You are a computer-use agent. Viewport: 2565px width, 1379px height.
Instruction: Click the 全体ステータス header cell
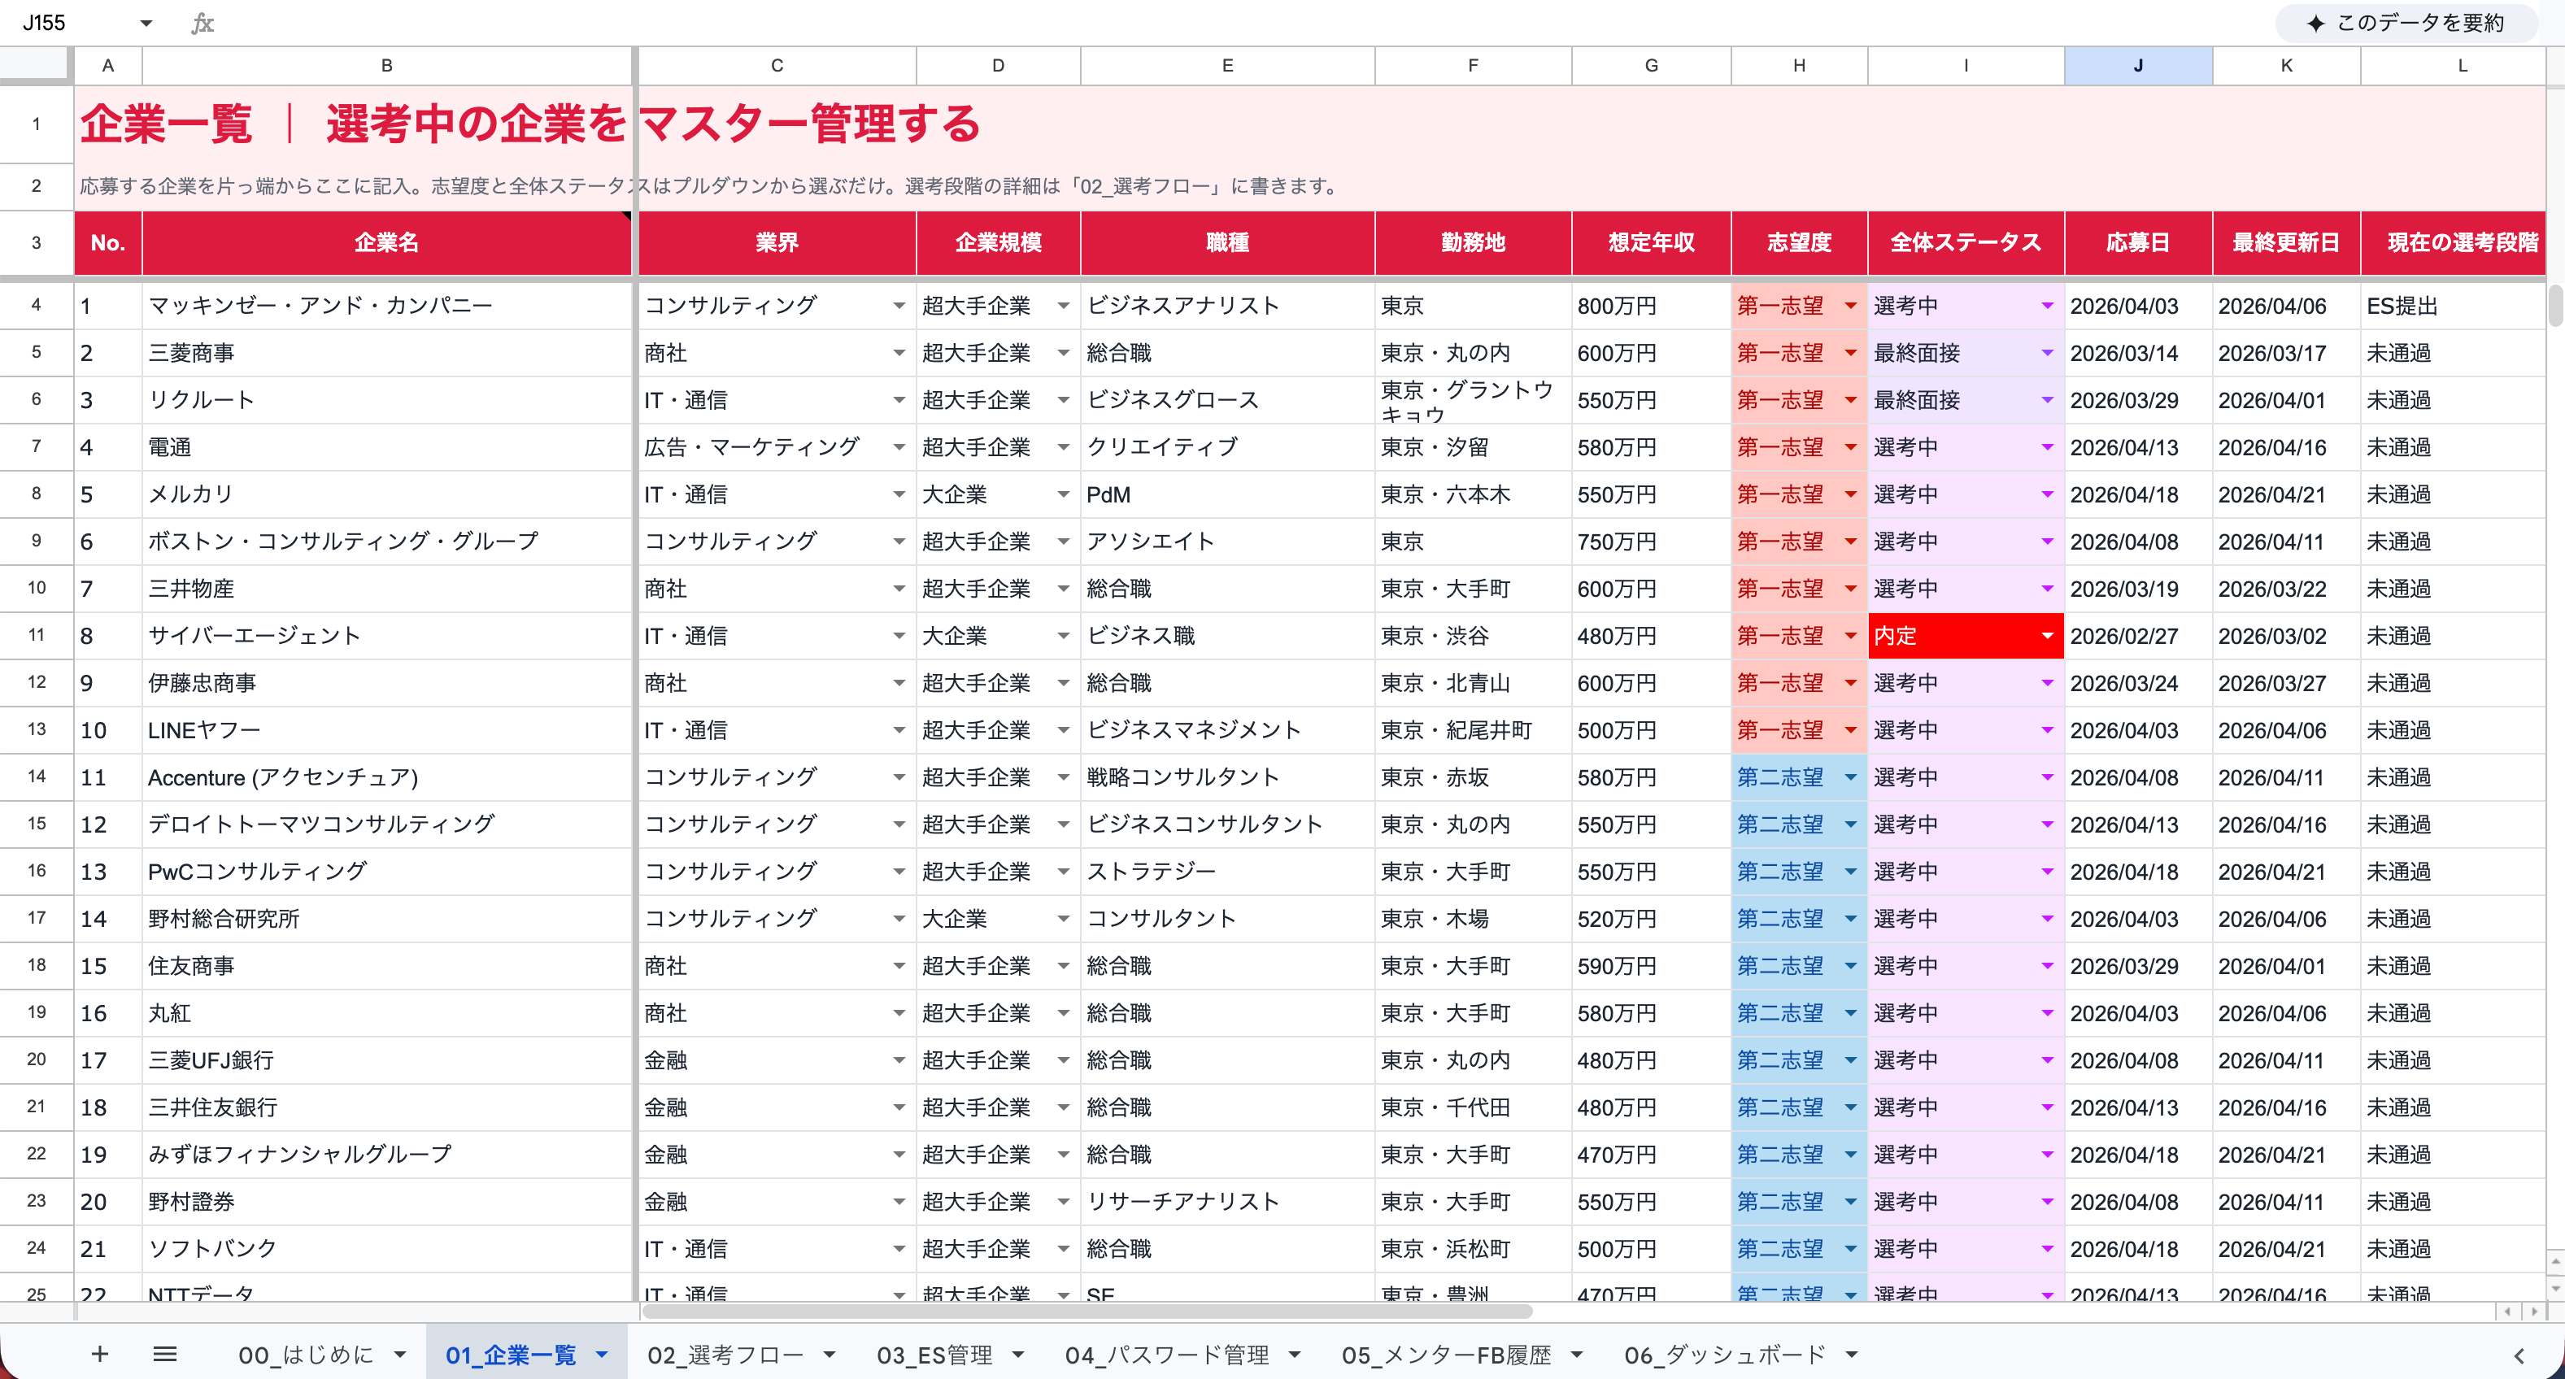coord(1966,243)
